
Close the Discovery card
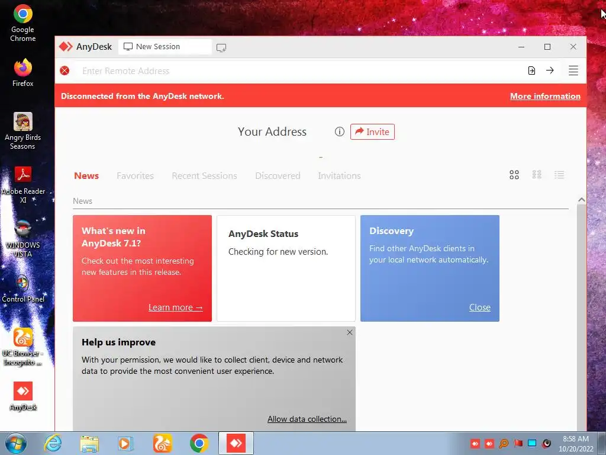[479, 307]
